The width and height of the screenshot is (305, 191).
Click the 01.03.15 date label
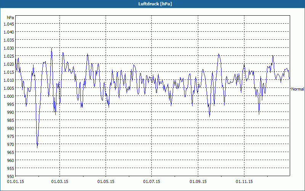coord(60,182)
